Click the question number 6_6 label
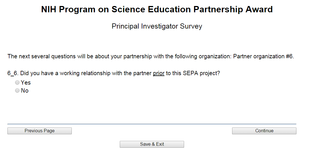Image resolution: width=309 pixels, height=160 pixels. pos(13,73)
